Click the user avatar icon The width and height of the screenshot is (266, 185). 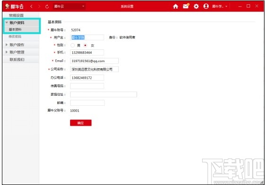click(x=206, y=6)
